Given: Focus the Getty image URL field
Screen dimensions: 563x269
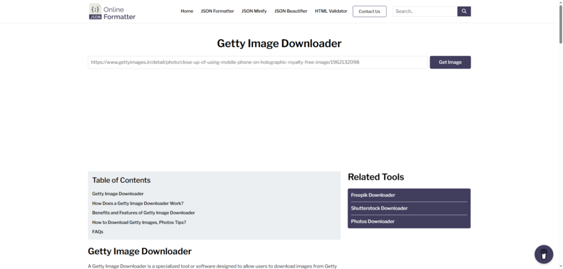Looking at the screenshot, I should click(257, 62).
